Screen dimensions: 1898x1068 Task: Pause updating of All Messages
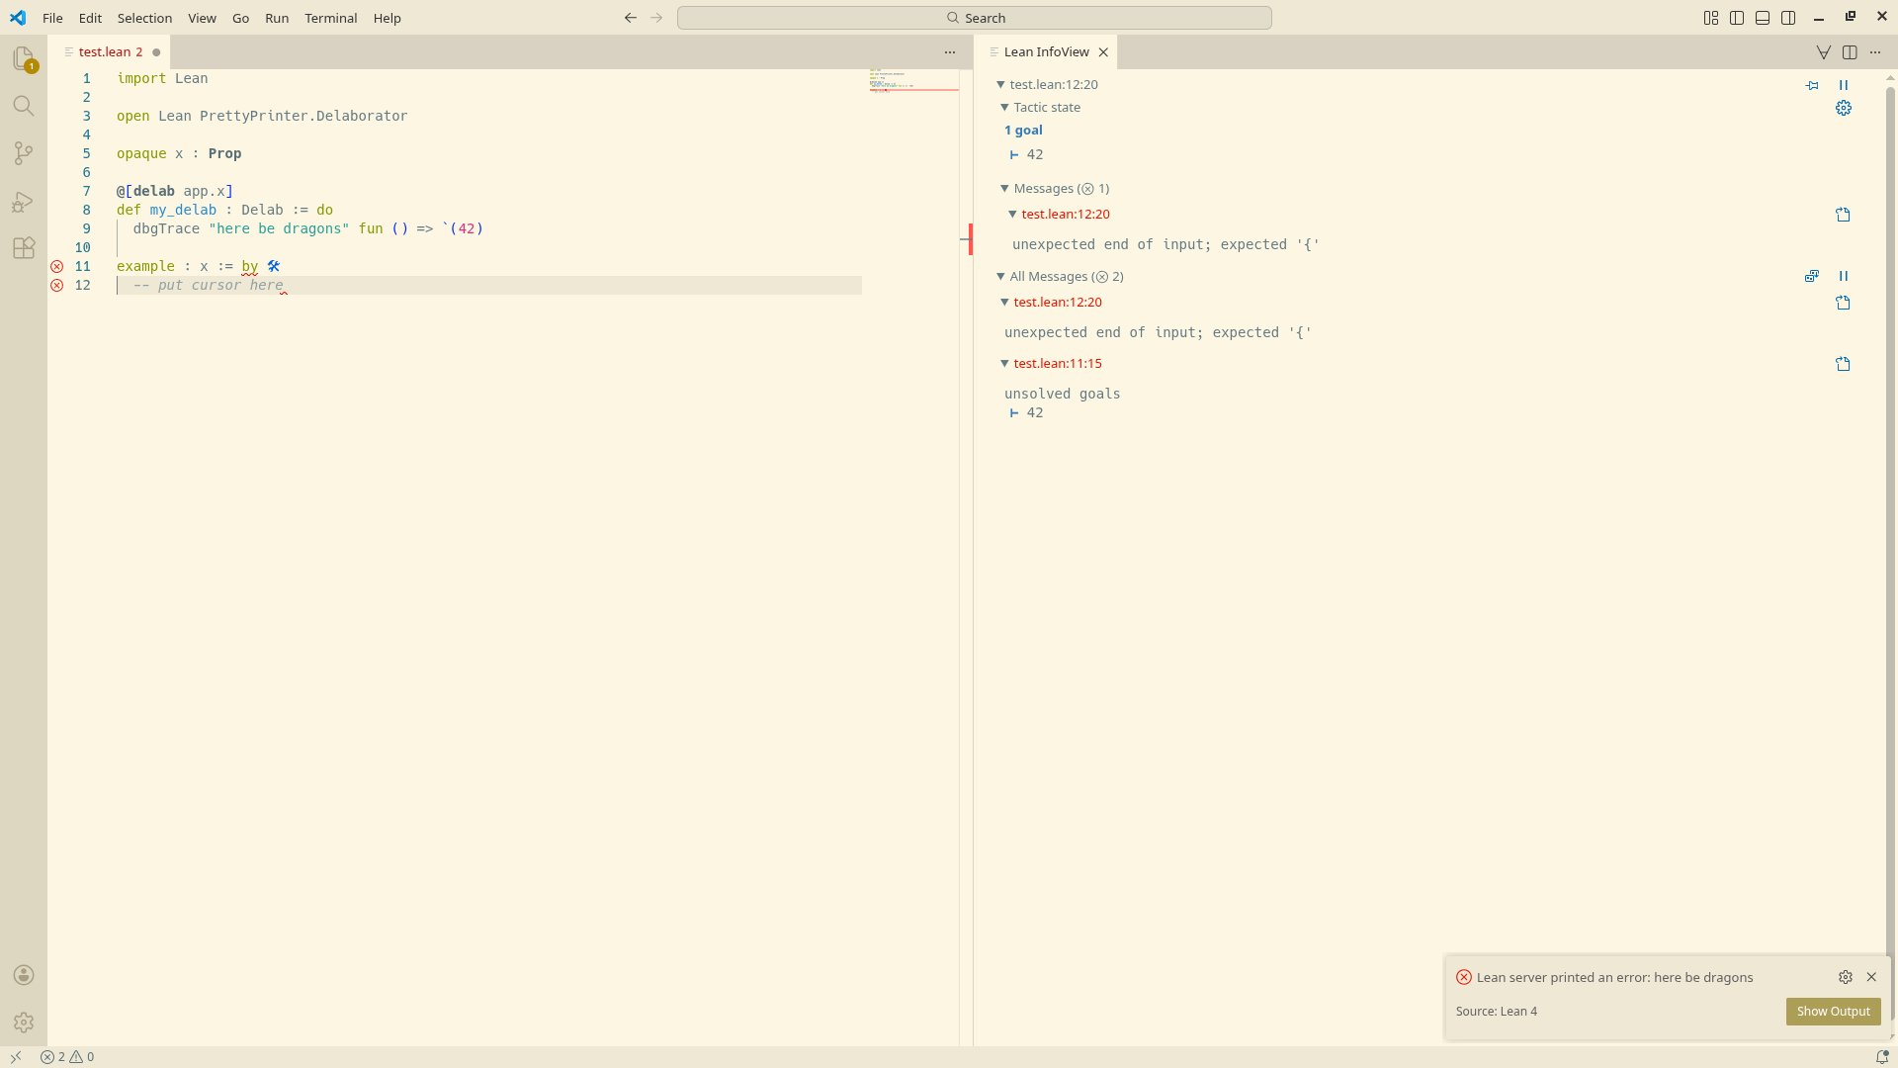click(1843, 276)
